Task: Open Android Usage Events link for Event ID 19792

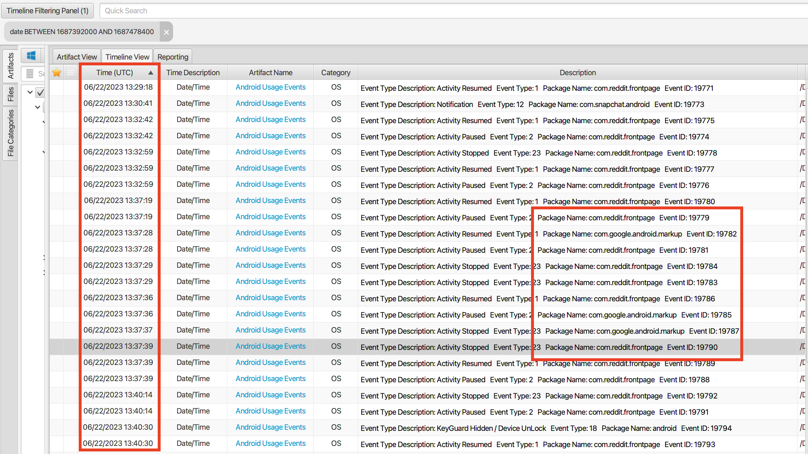Action: (x=270, y=395)
